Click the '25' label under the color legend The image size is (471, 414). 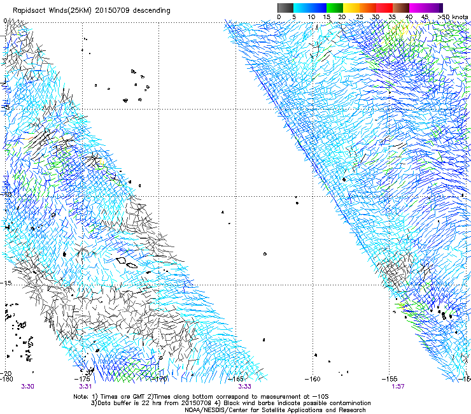point(359,17)
